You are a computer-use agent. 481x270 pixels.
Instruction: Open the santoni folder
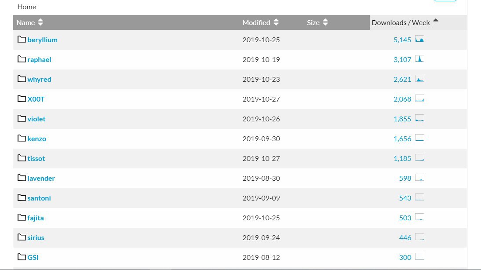point(39,198)
